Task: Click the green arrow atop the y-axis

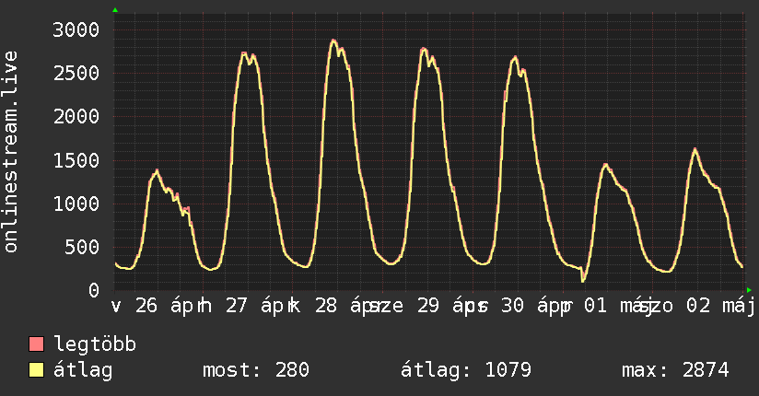Action: click(115, 10)
